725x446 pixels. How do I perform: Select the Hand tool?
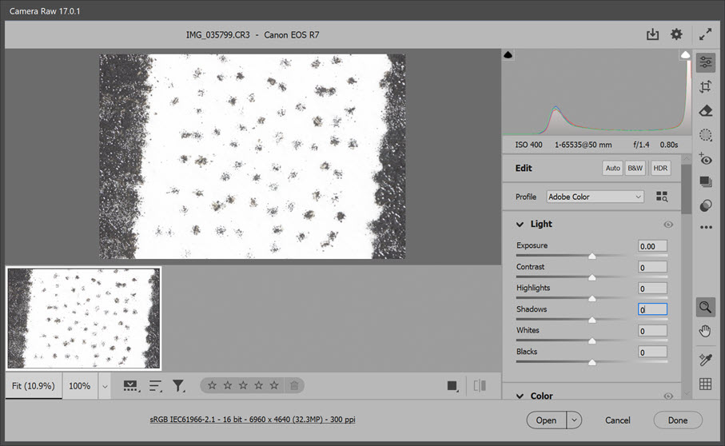706,332
